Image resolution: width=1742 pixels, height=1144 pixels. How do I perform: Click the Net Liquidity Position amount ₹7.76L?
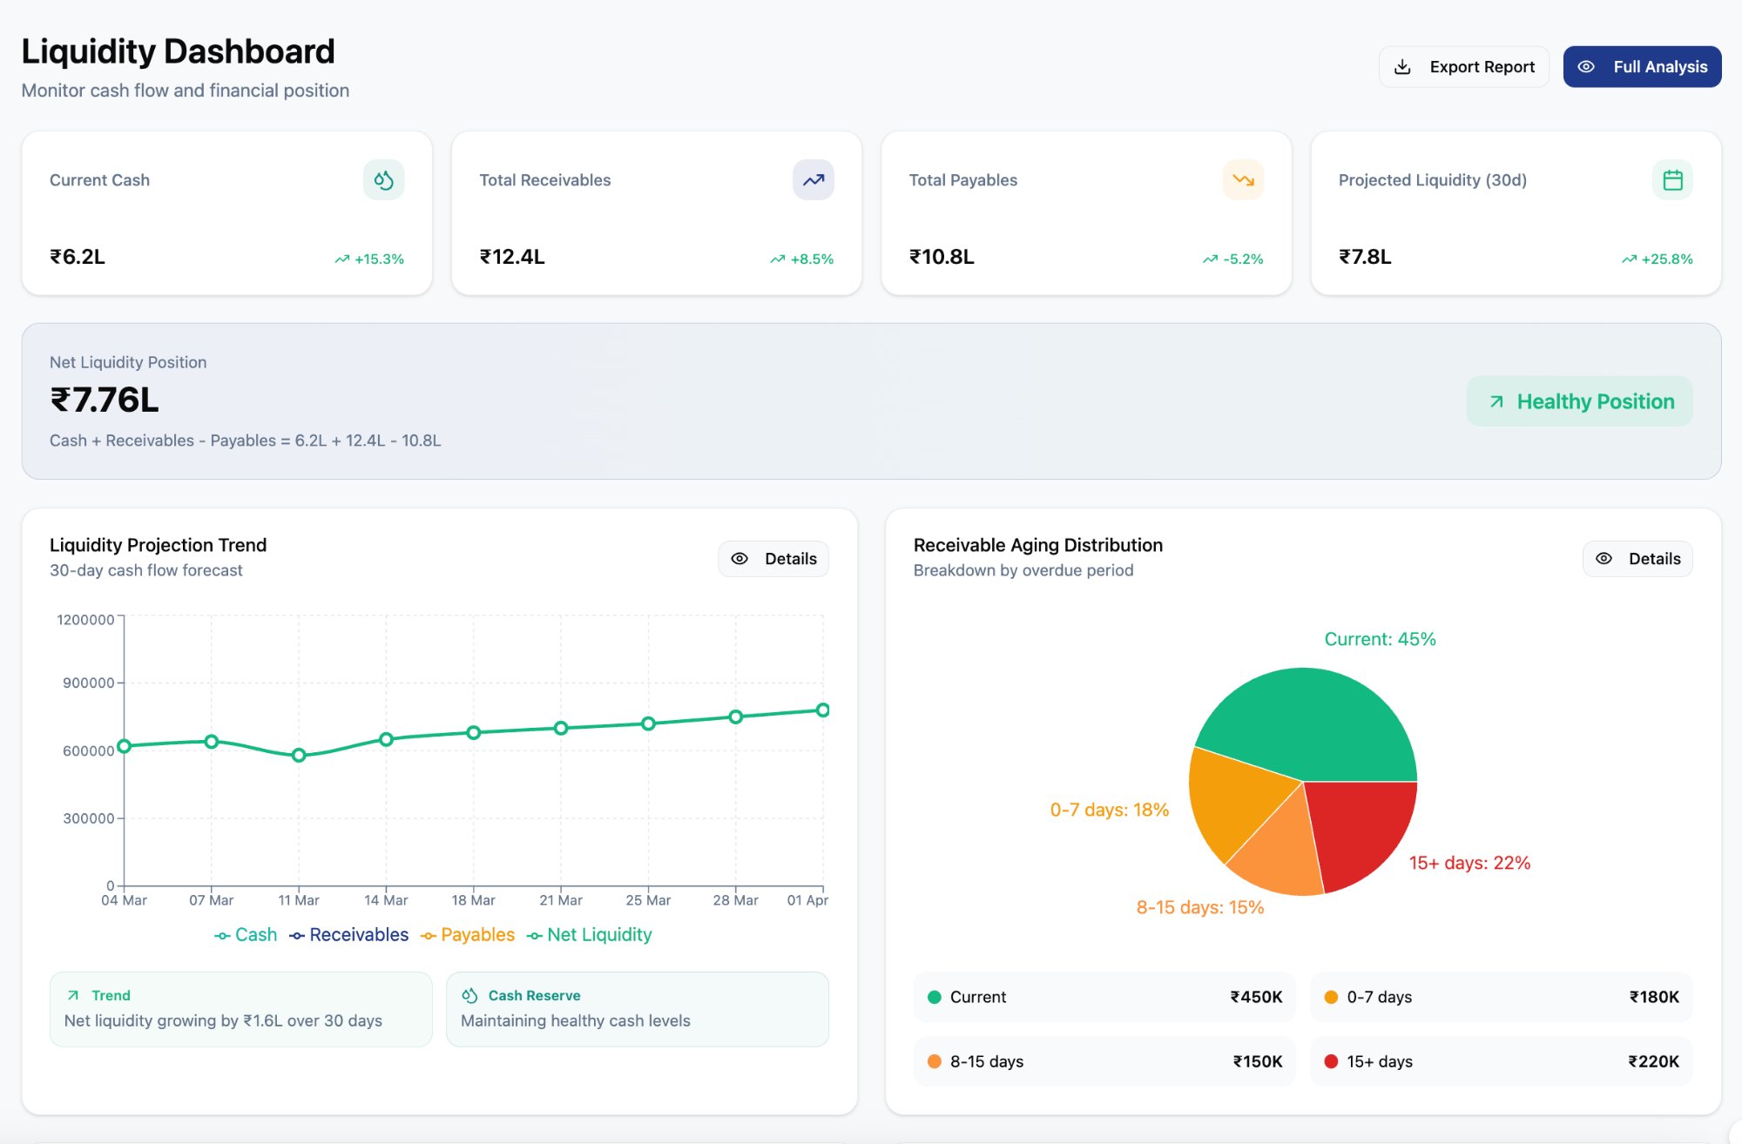105,400
